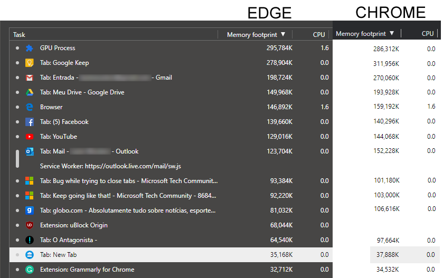Select Tab: Bug while trying to close tabs
443x278 pixels.
tap(171, 181)
